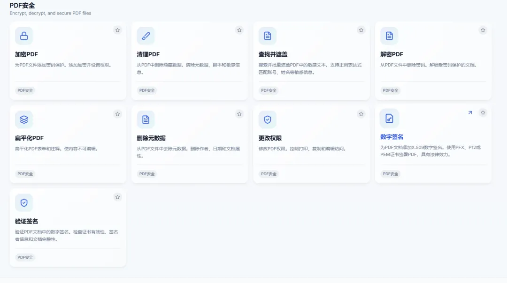Viewport: 507px width, 283px height.
Task: Open the 查找并遮盖 tool title
Action: tap(273, 54)
